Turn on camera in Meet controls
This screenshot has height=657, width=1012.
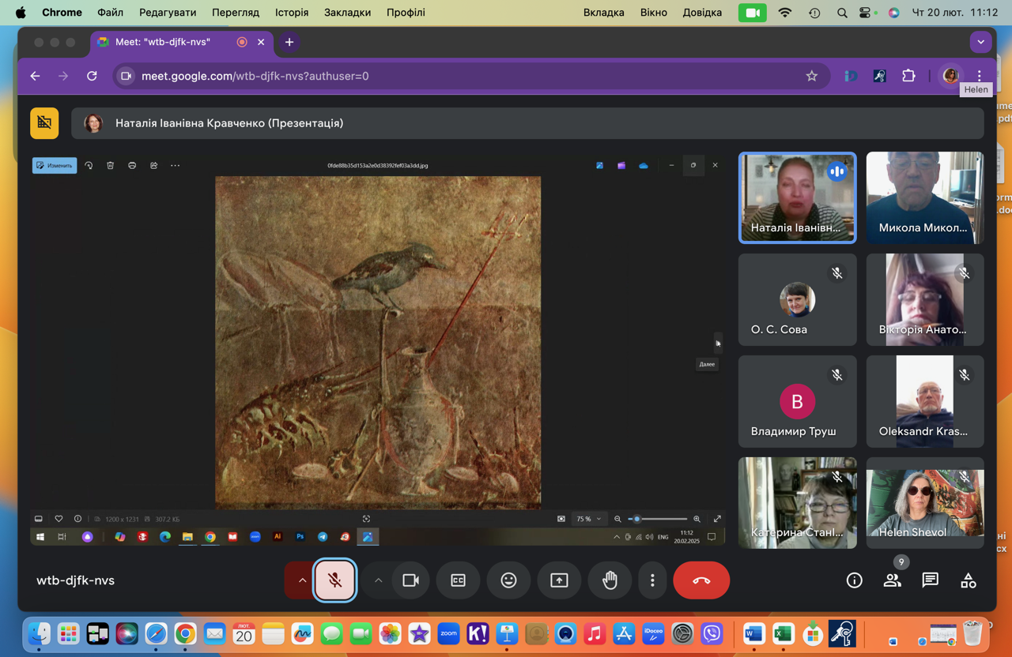coord(410,580)
